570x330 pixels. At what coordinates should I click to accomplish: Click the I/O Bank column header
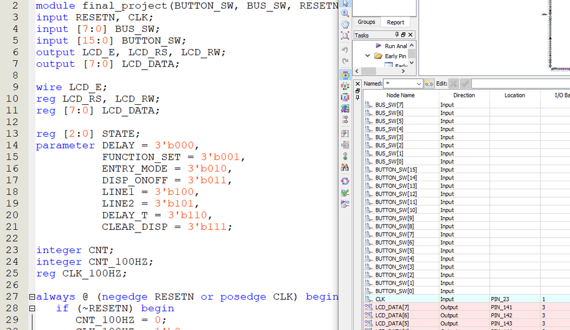555,95
